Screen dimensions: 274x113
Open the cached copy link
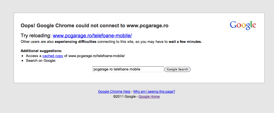[53, 56]
